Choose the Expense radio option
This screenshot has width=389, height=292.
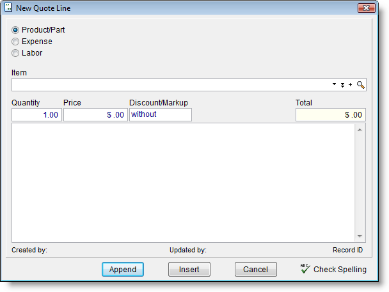tap(15, 42)
